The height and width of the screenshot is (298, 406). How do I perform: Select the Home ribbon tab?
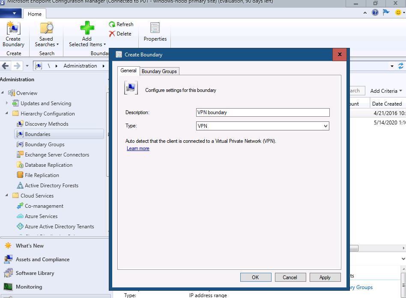point(35,14)
